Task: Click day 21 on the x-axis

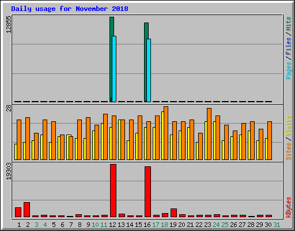Action: (190, 225)
